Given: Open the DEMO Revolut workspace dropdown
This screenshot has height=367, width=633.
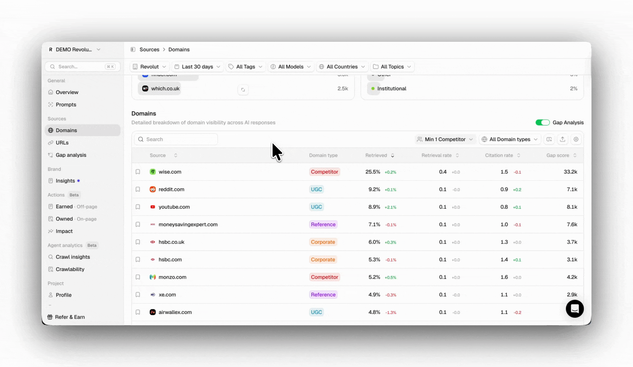Looking at the screenshot, I should pyautogui.click(x=75, y=50).
